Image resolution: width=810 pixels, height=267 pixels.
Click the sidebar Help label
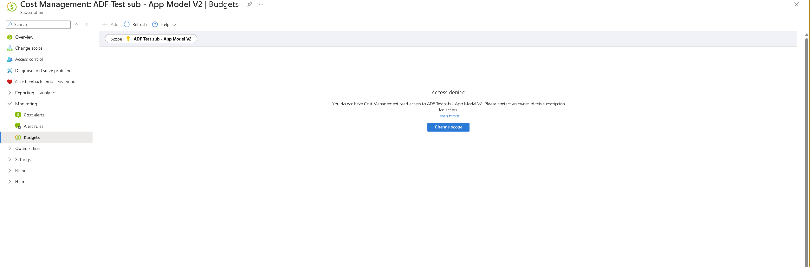pos(20,182)
